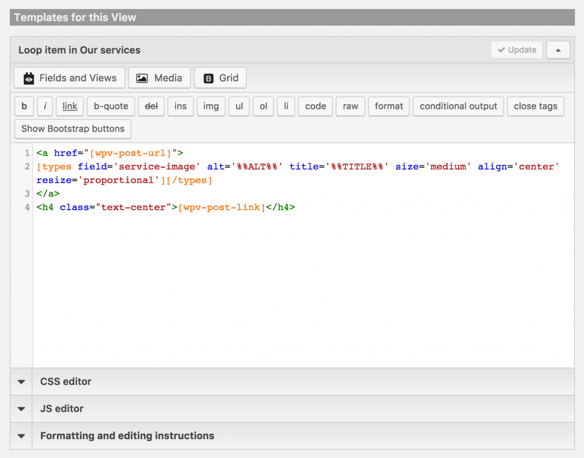Click the close tags button
Image resolution: width=584 pixels, height=458 pixels.
pos(536,107)
